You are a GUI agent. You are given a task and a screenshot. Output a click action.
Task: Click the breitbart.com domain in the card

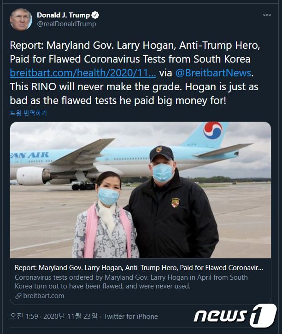43,296
